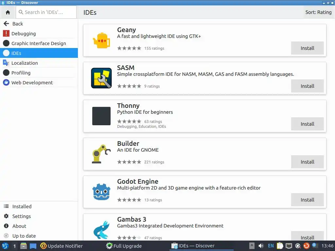
Task: Click the Settings gear icon
Action: pyautogui.click(x=6, y=216)
